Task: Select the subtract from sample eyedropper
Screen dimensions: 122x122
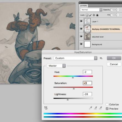Action: pyautogui.click(x=100, y=108)
